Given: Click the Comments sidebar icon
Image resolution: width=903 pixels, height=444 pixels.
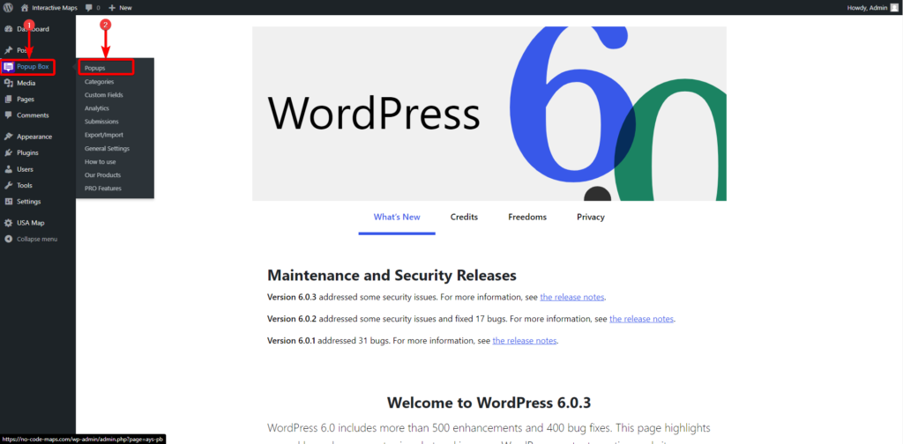Looking at the screenshot, I should [x=8, y=115].
